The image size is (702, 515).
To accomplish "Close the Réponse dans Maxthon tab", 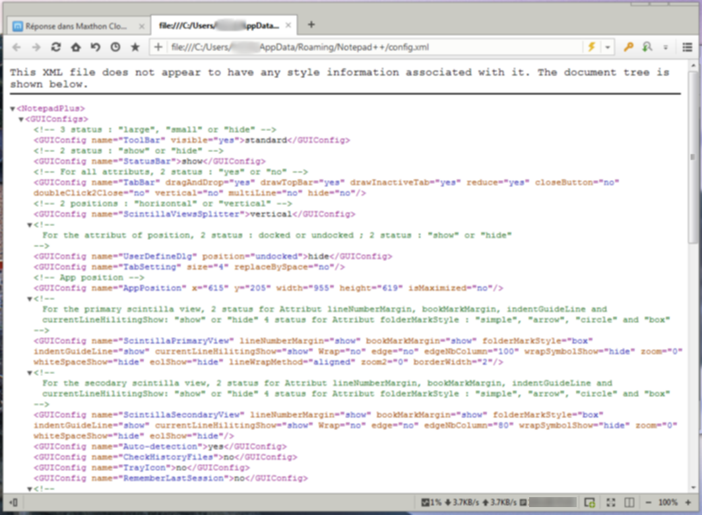I will 141,26.
